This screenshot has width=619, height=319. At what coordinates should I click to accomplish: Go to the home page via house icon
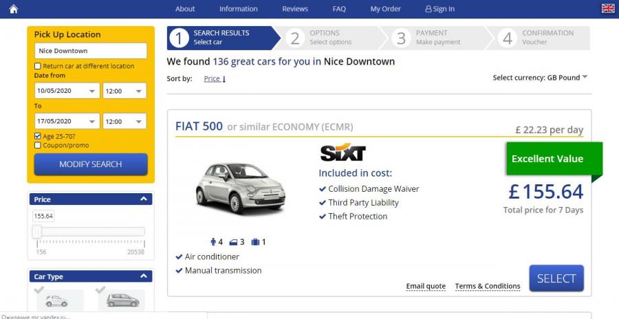click(x=14, y=9)
